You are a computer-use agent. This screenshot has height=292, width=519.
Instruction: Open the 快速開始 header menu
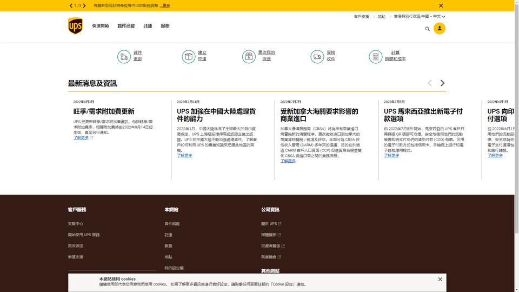[x=101, y=26]
